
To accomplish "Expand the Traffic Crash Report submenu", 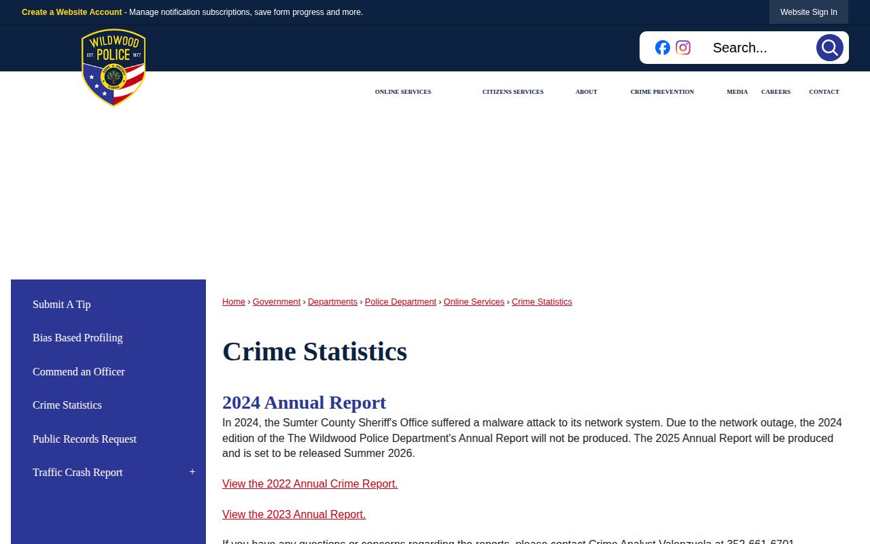I will 192,472.
